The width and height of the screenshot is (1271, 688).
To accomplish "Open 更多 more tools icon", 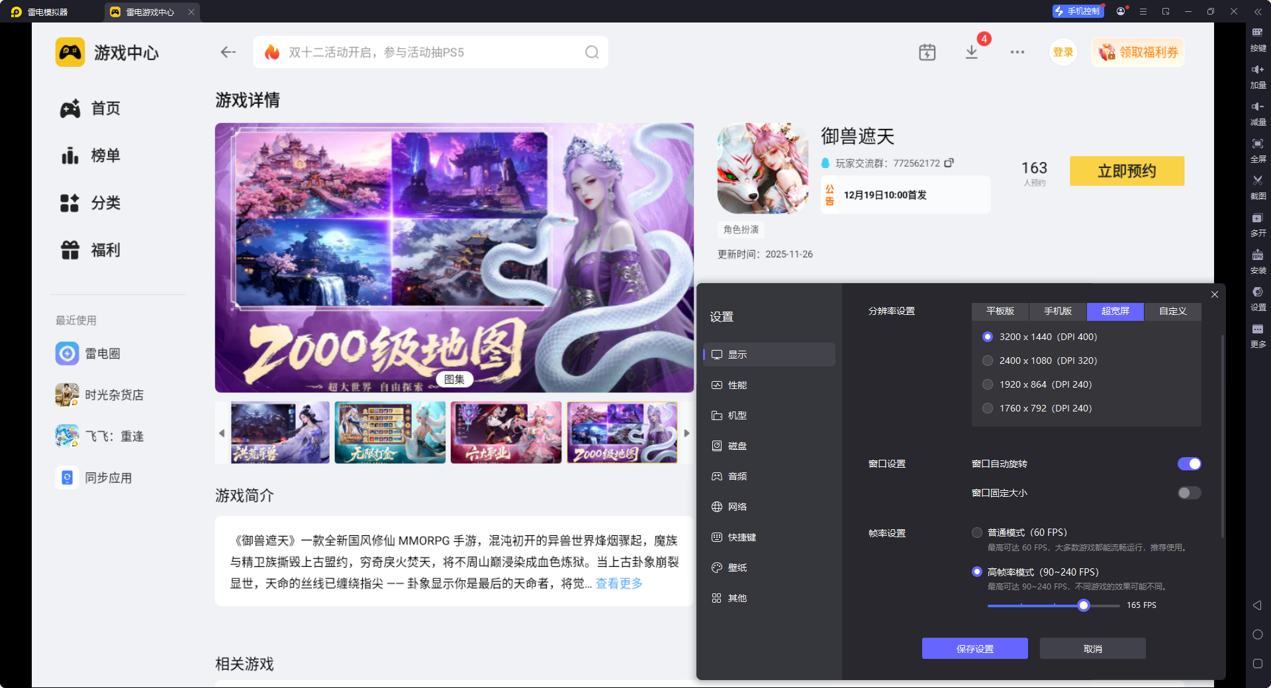I will tap(1258, 335).
